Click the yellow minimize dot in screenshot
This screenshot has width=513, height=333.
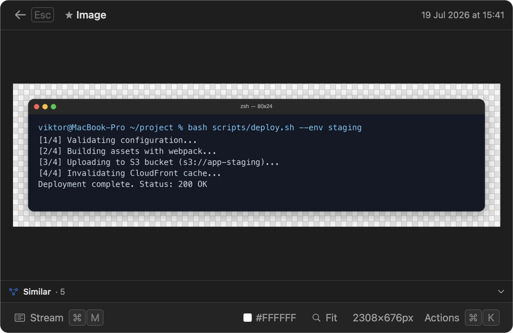pos(45,107)
